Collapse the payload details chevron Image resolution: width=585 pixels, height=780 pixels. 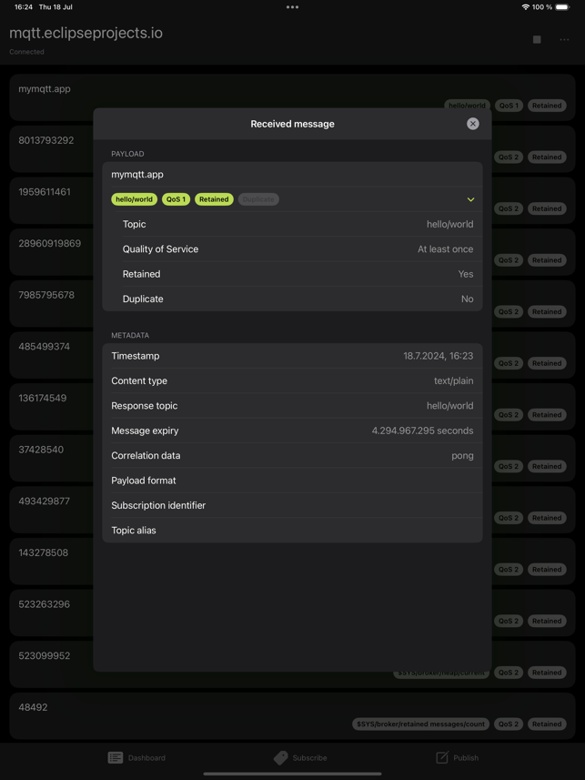[470, 199]
